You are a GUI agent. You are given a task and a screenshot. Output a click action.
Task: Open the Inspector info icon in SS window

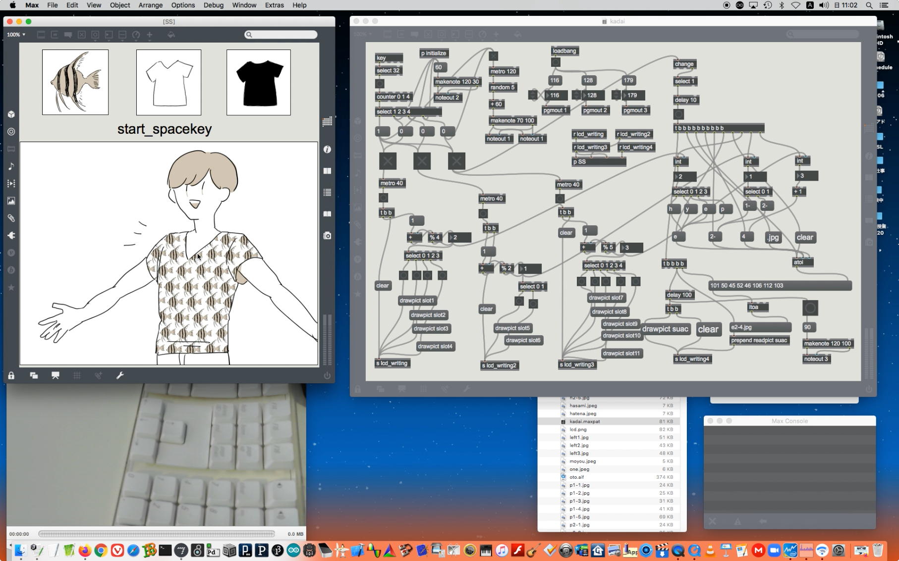pyautogui.click(x=327, y=150)
